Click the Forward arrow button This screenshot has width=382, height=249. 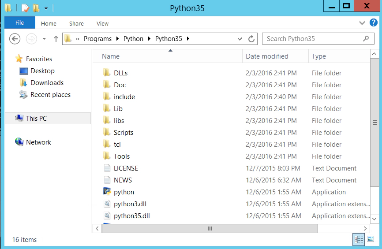(31, 39)
